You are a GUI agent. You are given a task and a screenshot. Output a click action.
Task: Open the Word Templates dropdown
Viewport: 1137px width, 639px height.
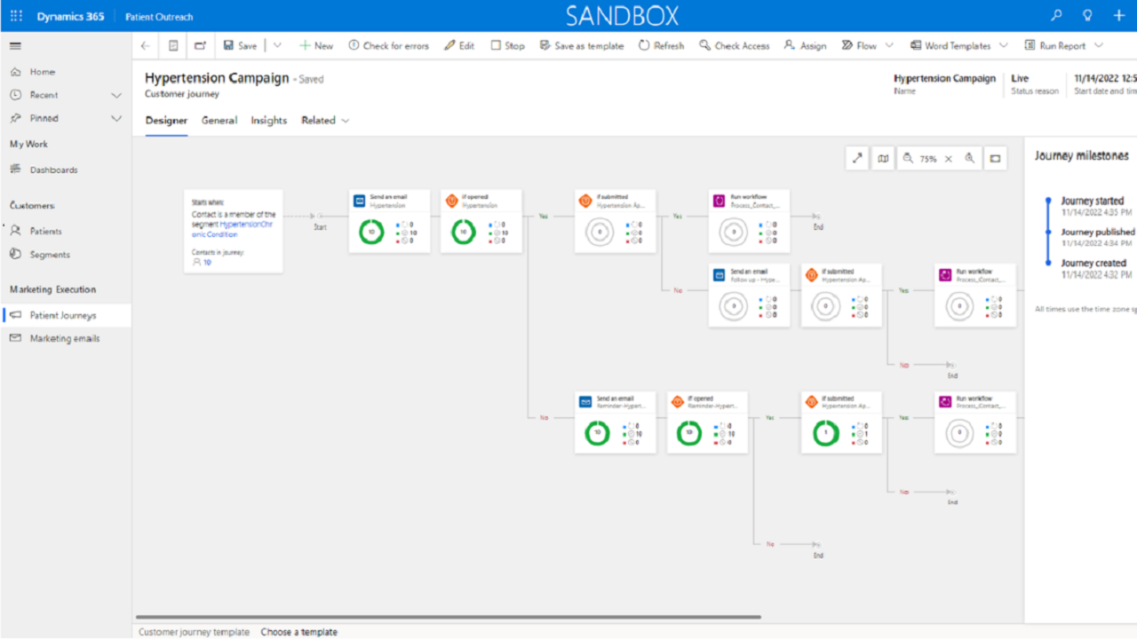pos(959,45)
